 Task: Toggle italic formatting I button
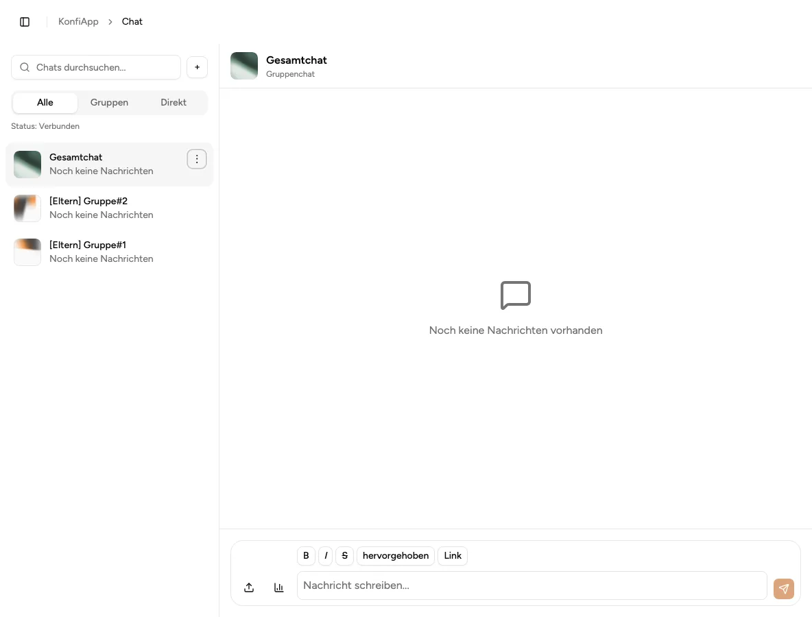[325, 555]
